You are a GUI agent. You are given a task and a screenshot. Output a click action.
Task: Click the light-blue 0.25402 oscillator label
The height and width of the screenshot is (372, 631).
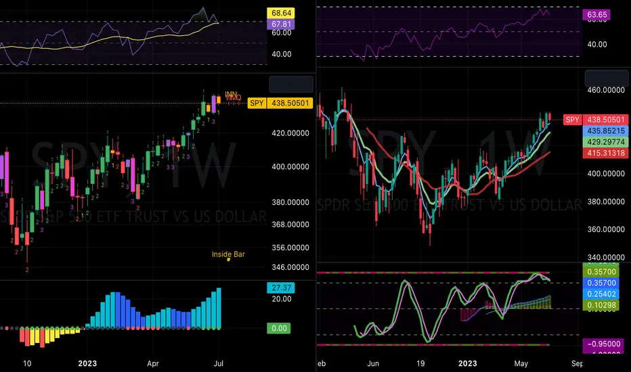pos(601,294)
